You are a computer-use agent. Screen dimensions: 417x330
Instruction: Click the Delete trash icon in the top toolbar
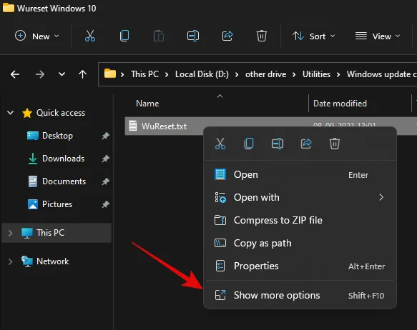click(x=261, y=36)
